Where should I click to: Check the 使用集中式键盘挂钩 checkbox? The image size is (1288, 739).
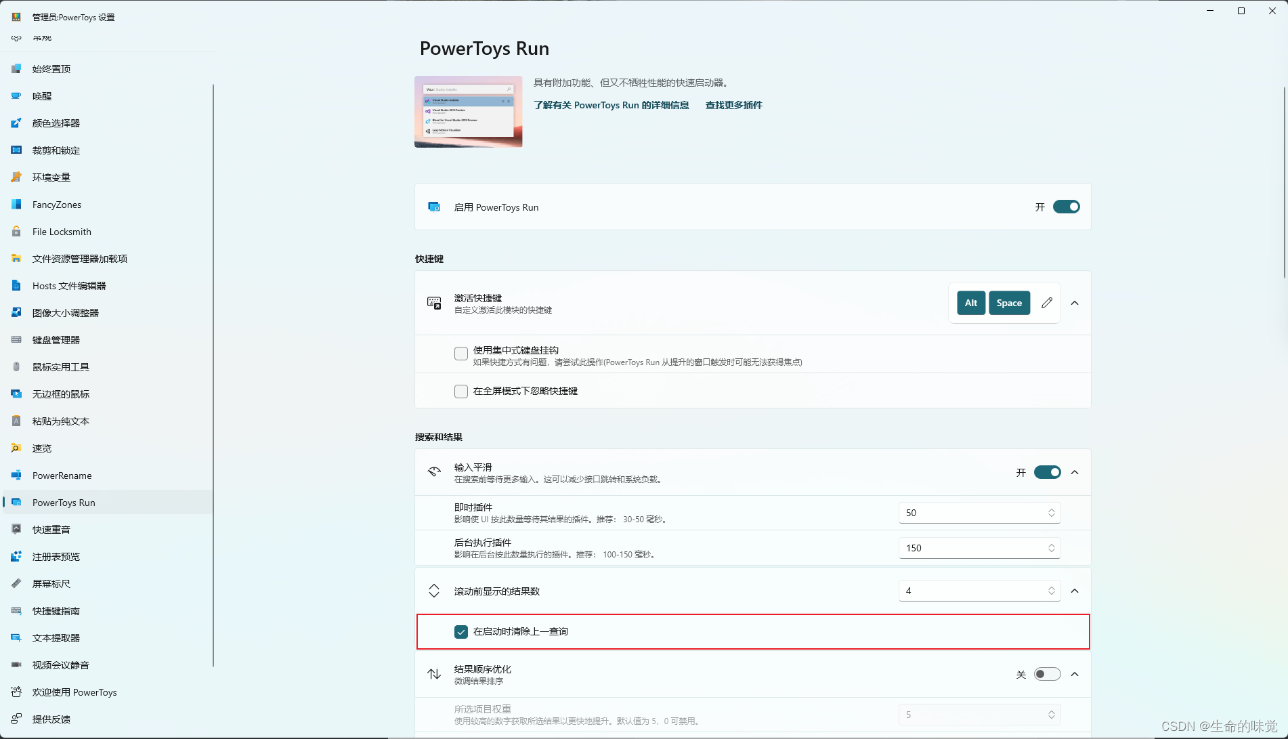click(461, 354)
